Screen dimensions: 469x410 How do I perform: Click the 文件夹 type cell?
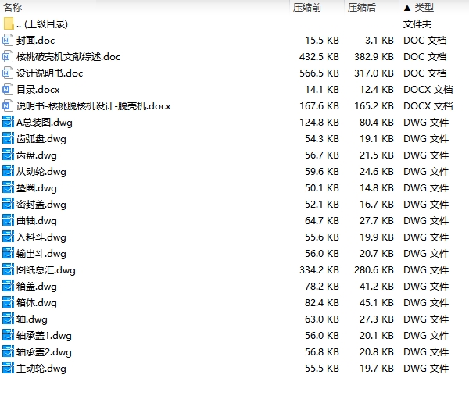click(x=417, y=24)
